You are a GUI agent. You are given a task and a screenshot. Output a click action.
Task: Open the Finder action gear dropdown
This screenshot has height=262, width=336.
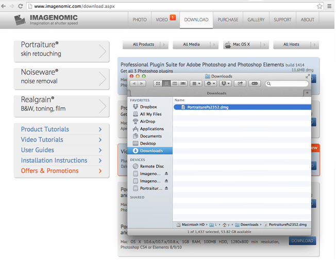210,83
